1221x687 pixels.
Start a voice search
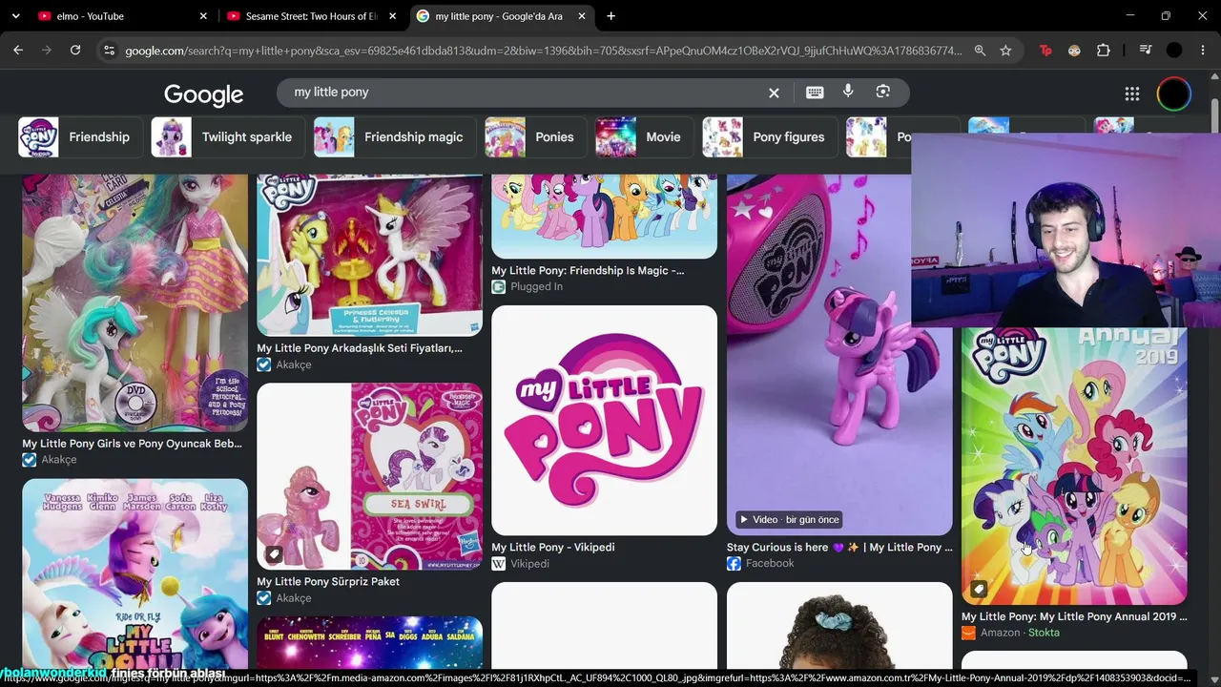848,92
